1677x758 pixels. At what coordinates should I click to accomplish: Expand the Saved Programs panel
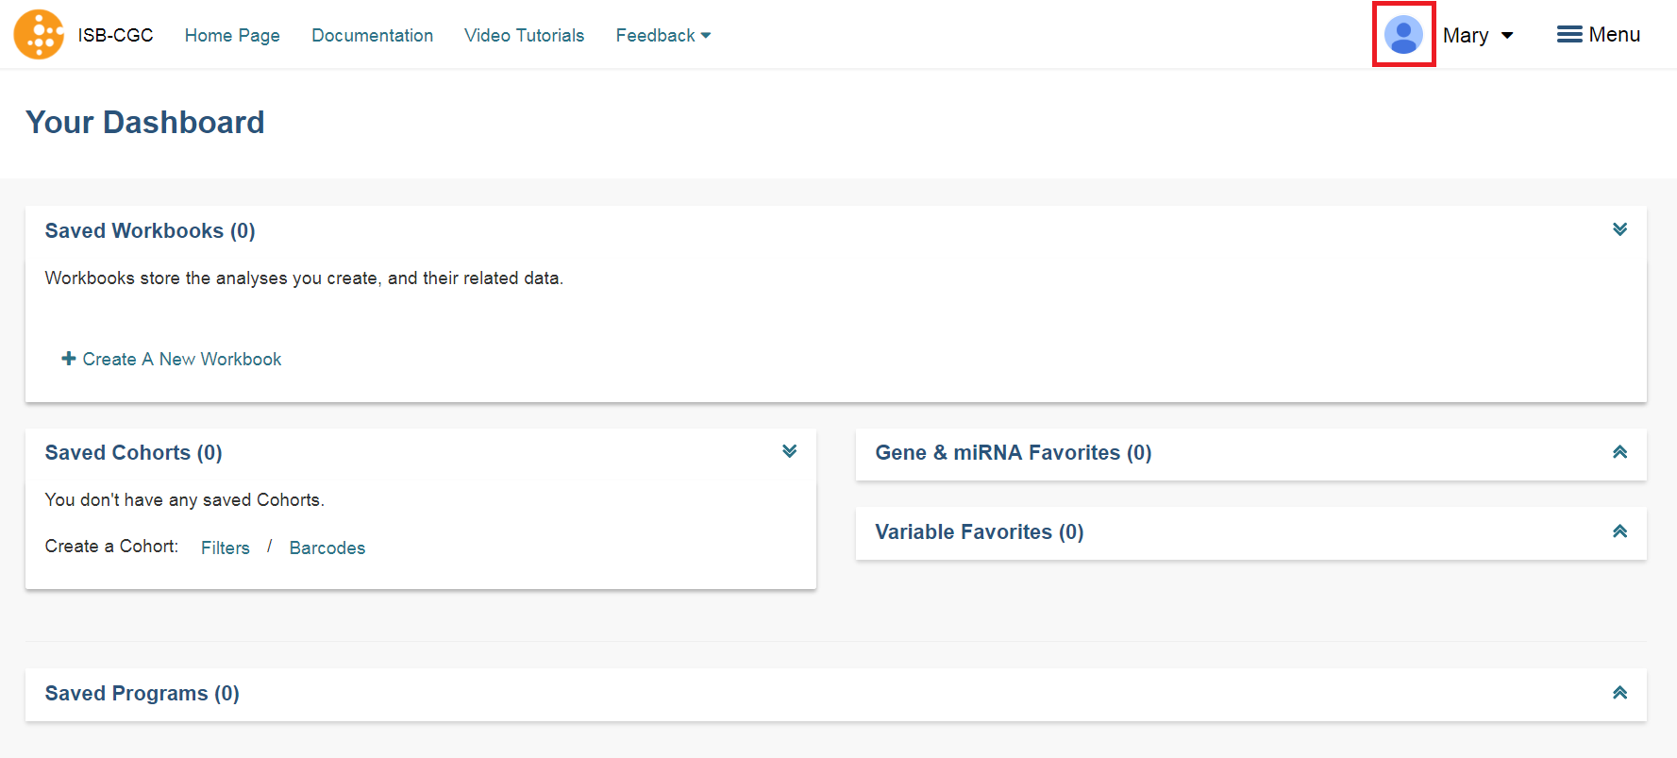pyautogui.click(x=1619, y=693)
